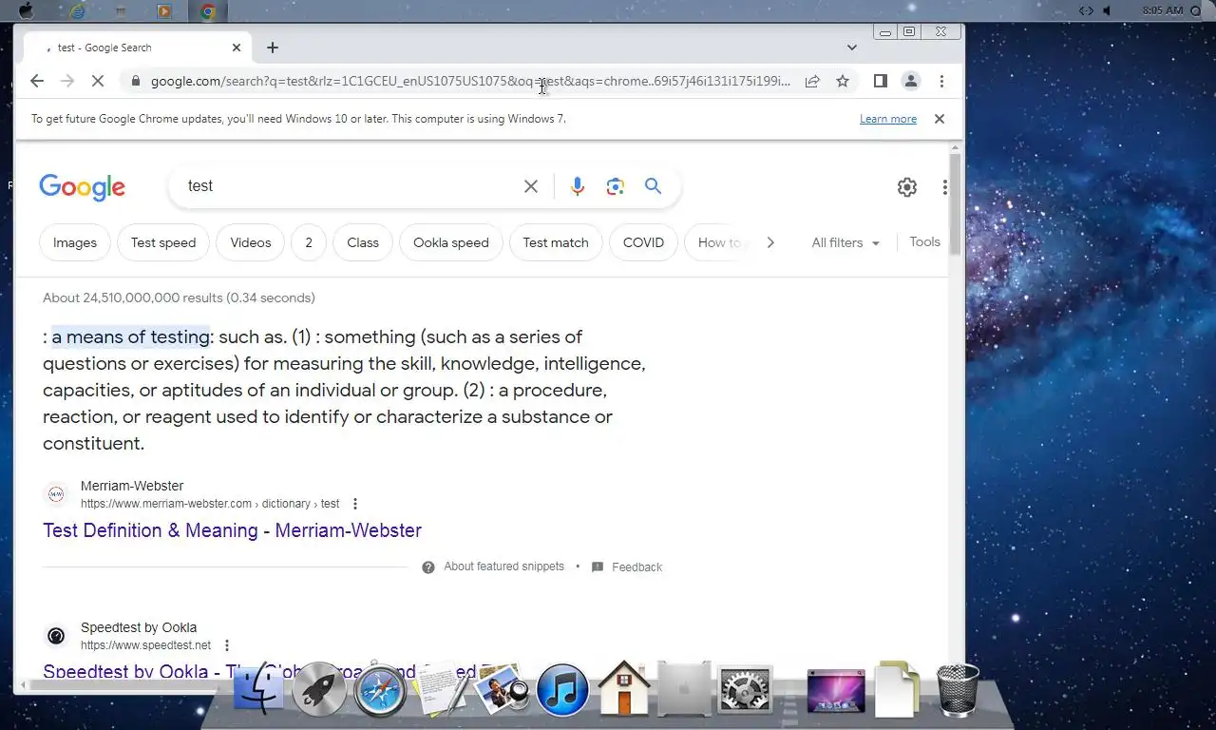The image size is (1216, 730).
Task: Start voice search with the microphone icon
Action: point(578,186)
